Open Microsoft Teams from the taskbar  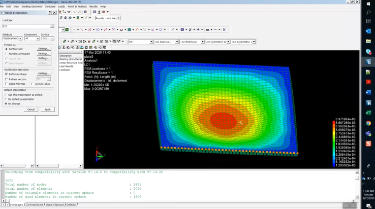click(368, 133)
